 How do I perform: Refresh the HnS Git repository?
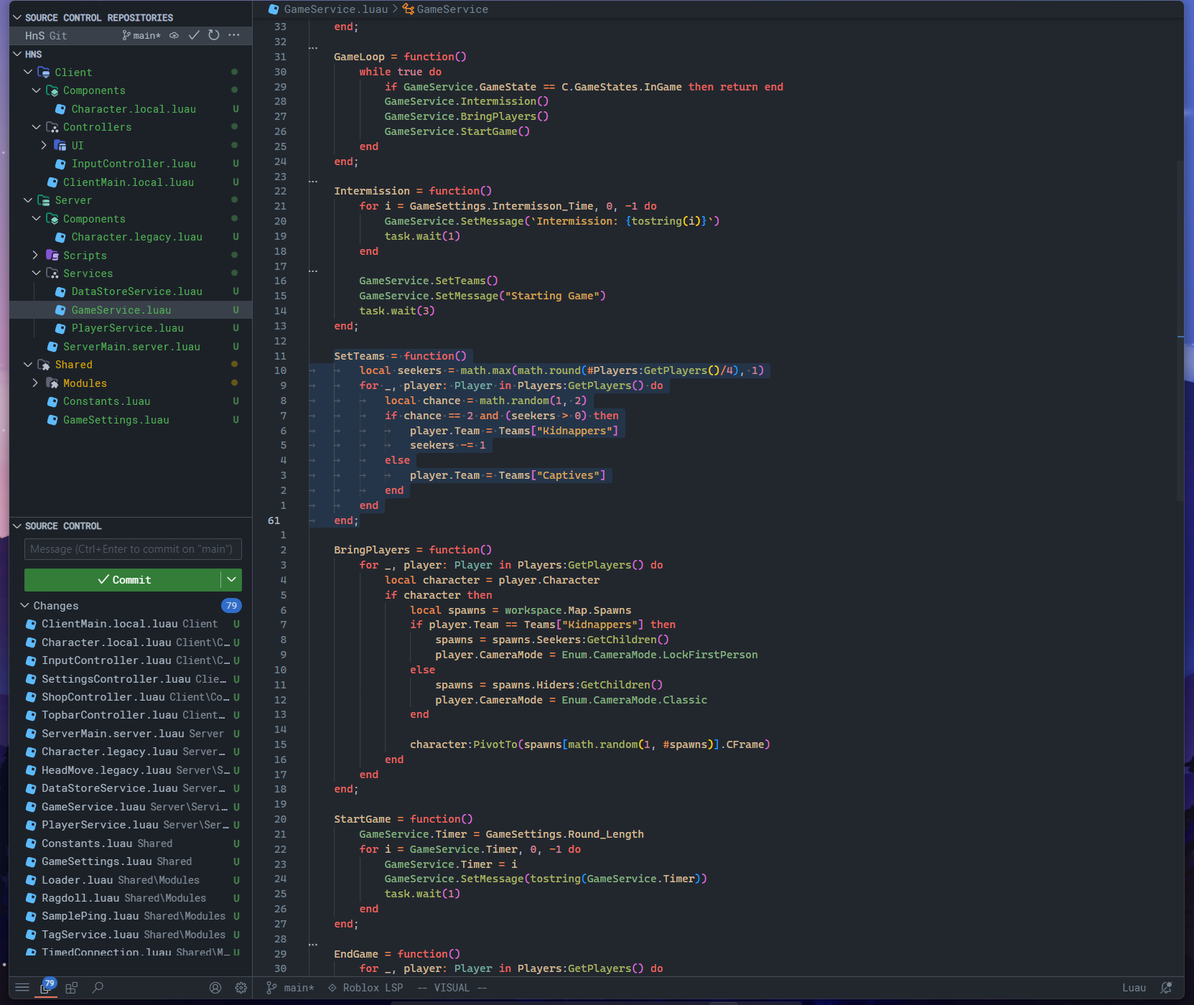pyautogui.click(x=214, y=35)
